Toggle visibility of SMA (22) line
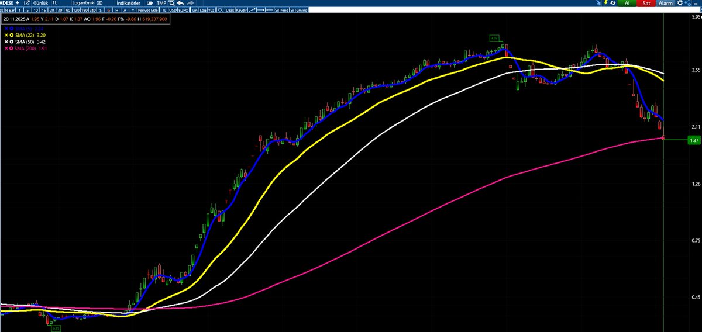Screen dimensions: 702x332 (12, 35)
